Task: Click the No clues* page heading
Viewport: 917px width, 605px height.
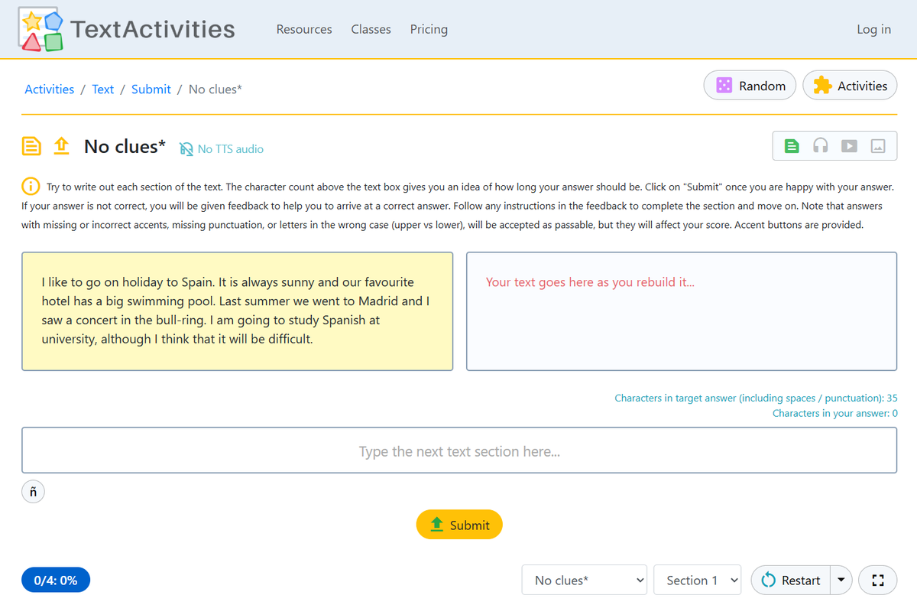Action: point(125,146)
